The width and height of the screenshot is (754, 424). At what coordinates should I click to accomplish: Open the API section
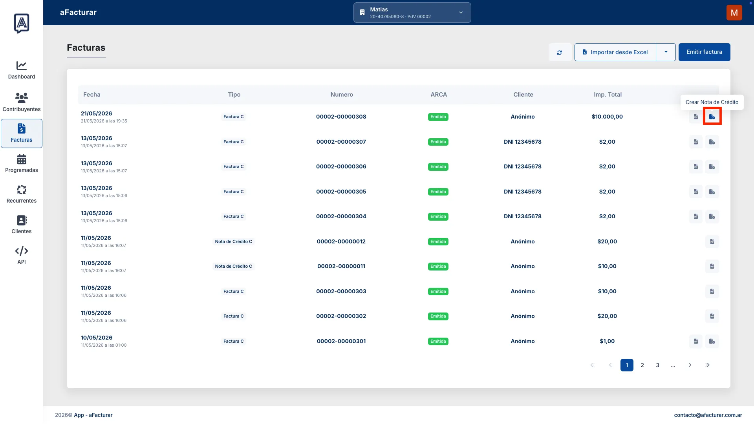(x=22, y=256)
